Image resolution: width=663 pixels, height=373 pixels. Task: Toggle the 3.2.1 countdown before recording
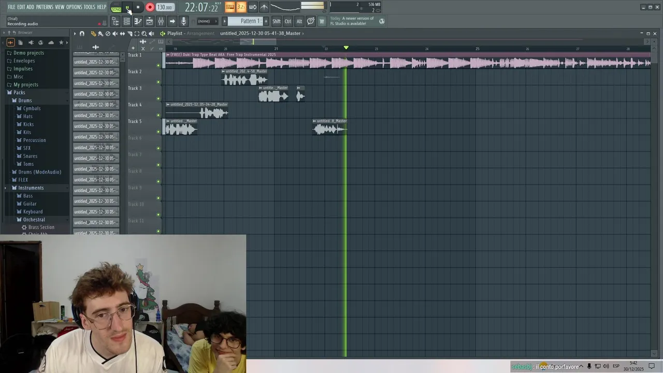(241, 7)
